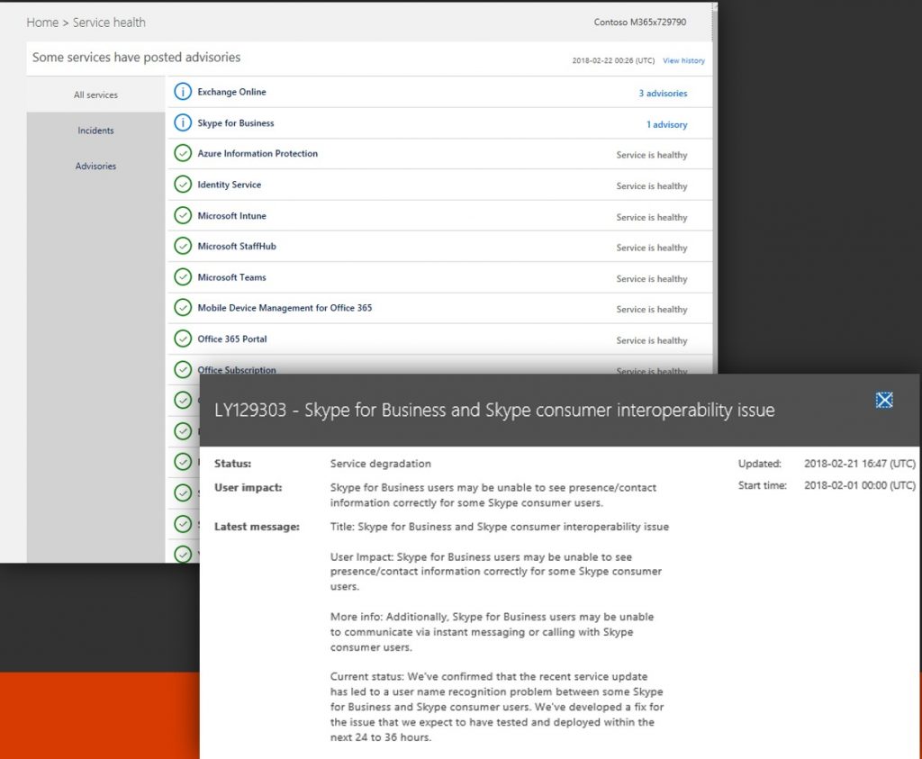The height and width of the screenshot is (759, 922).
Task: Select the Exchange Online service name
Action: pos(231,92)
